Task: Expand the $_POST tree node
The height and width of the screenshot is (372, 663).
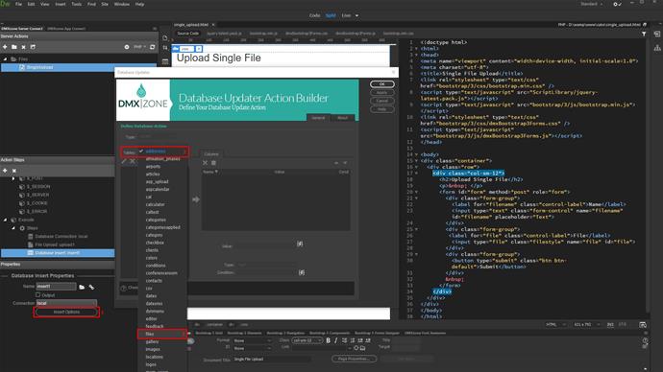Action: click(13, 178)
